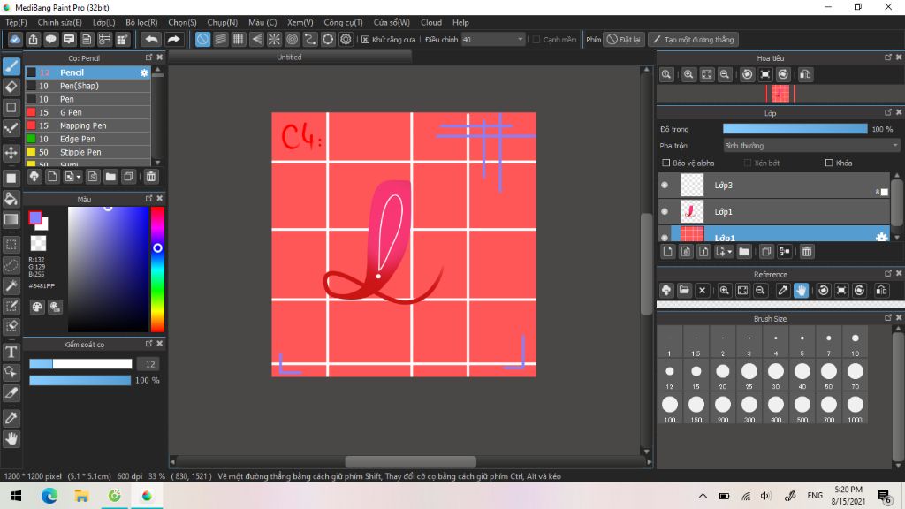Undock the Brush Size panel
Image resolution: width=905 pixels, height=509 pixels.
(887, 318)
